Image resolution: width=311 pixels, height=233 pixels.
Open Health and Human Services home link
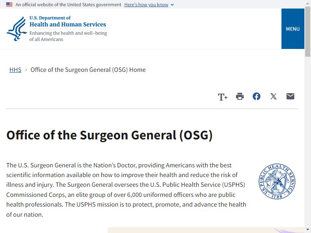click(x=68, y=24)
